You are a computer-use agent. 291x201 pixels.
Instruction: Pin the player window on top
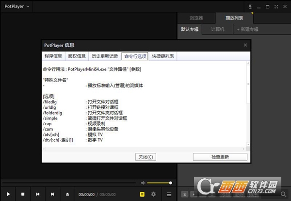coord(250,7)
